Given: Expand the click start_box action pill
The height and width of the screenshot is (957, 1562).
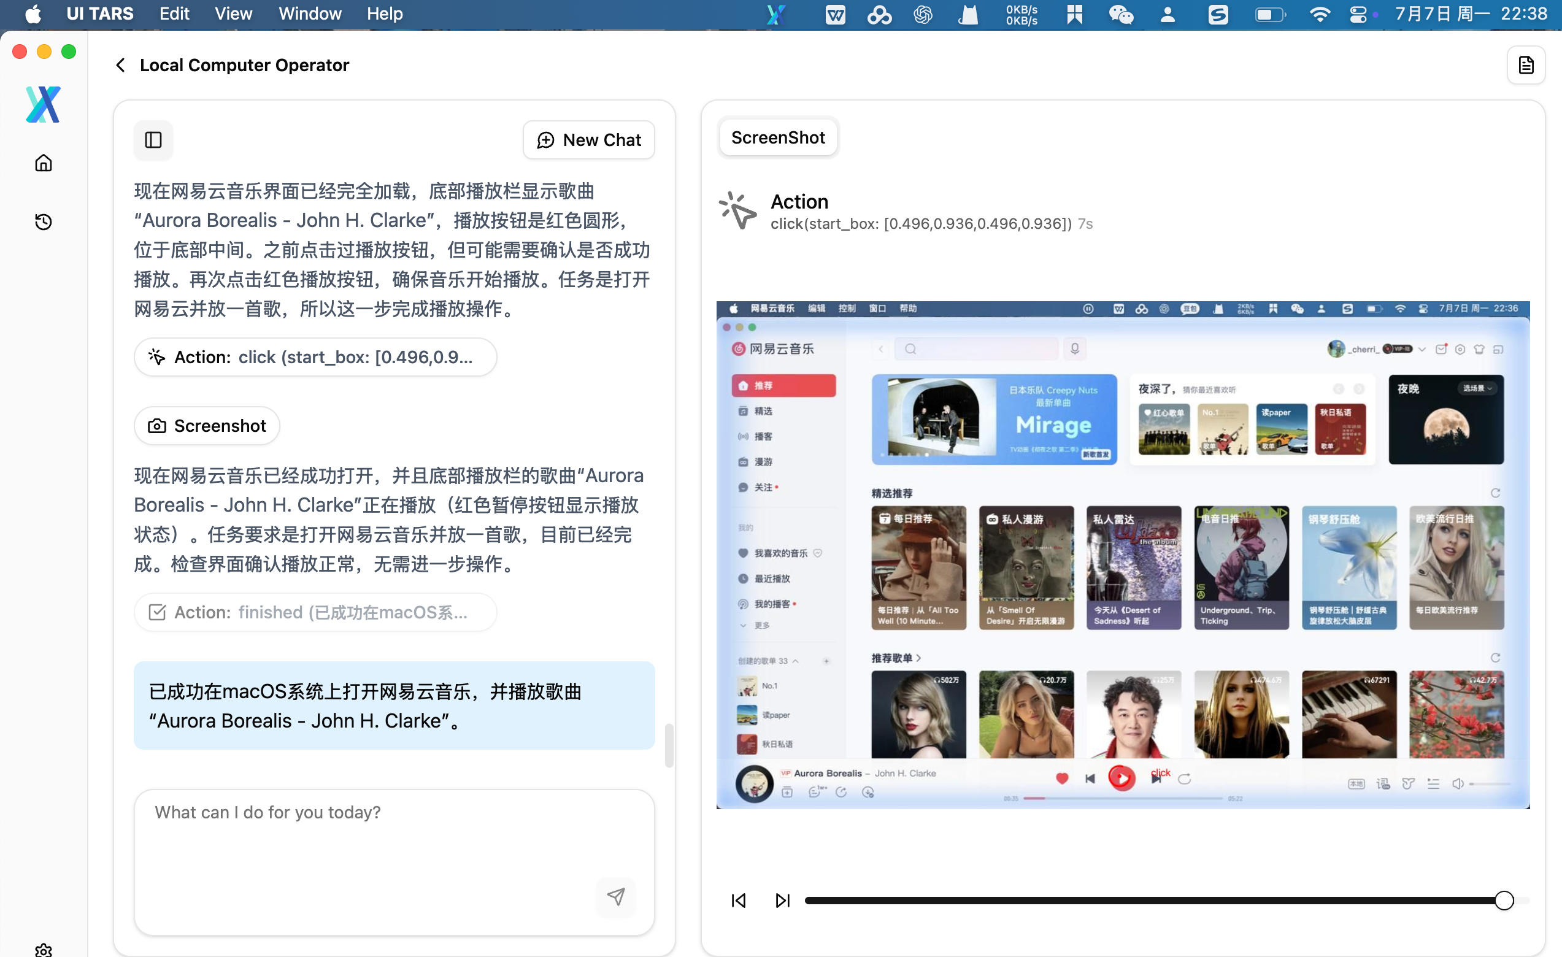Looking at the screenshot, I should point(315,358).
